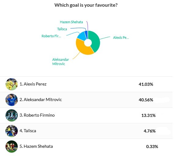Select the light blue Firmino donut slice

coord(82,36)
